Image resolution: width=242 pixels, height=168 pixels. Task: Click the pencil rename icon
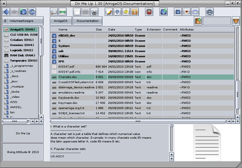(x=109, y=12)
